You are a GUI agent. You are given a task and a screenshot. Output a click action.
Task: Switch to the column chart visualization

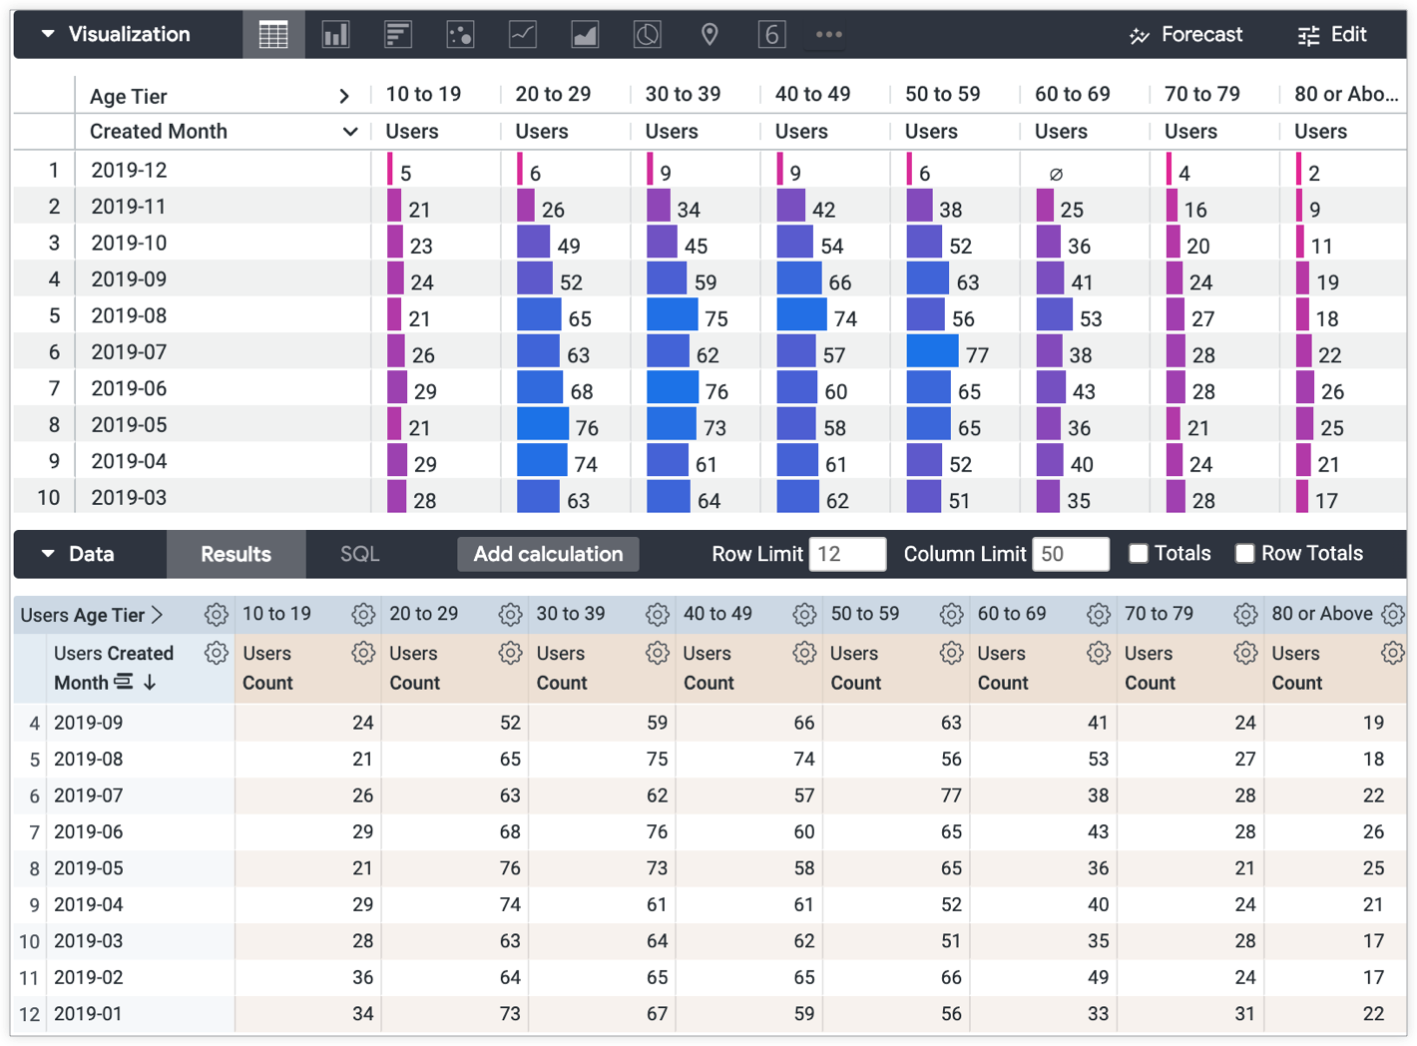point(336,34)
